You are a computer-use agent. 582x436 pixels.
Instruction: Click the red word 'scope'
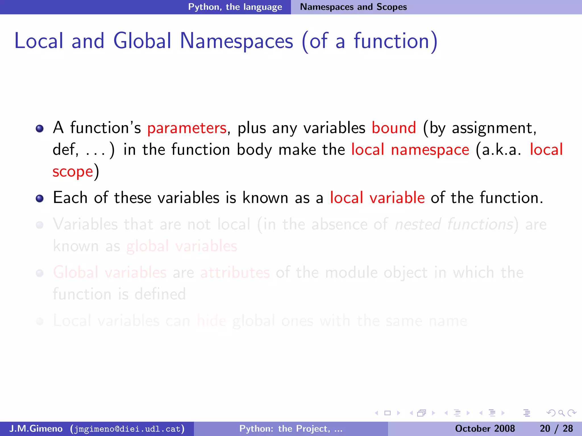tap(73, 172)
